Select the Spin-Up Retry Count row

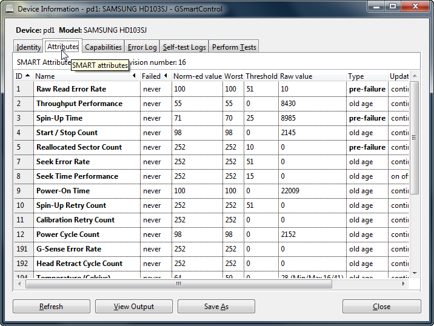click(x=212, y=205)
